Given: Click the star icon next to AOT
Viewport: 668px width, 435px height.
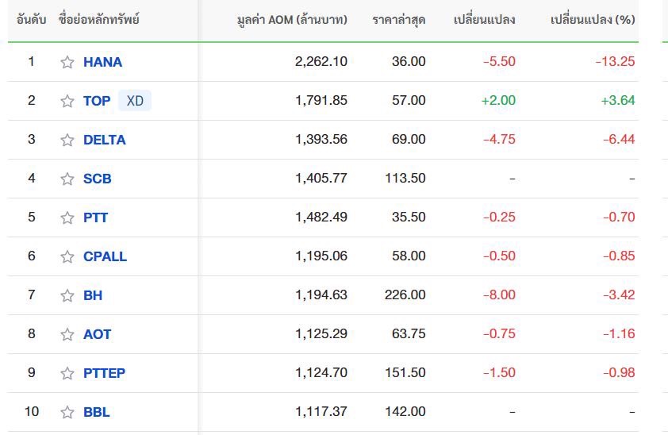Looking at the screenshot, I should (67, 334).
